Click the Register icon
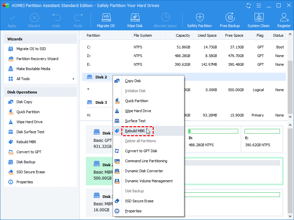 pyautogui.click(x=284, y=20)
